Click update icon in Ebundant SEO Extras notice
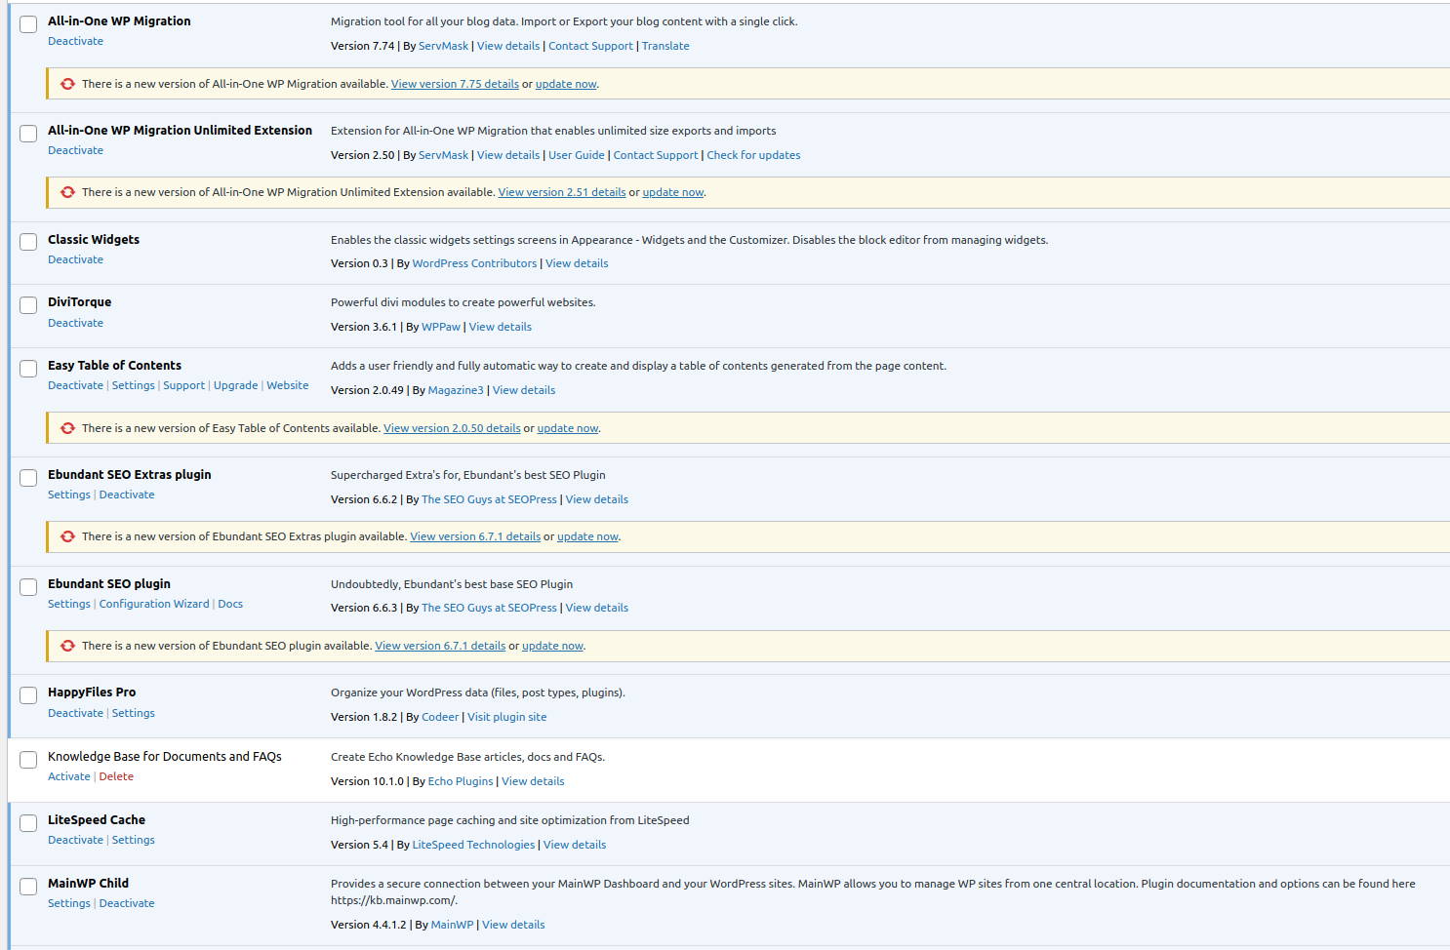The width and height of the screenshot is (1450, 950). click(67, 536)
